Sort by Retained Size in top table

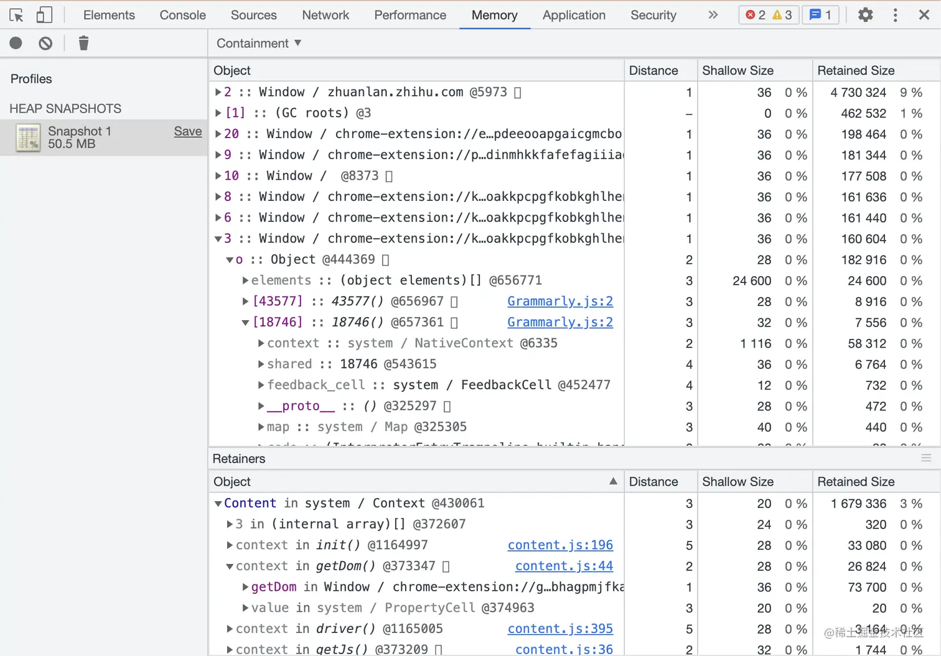coord(876,70)
